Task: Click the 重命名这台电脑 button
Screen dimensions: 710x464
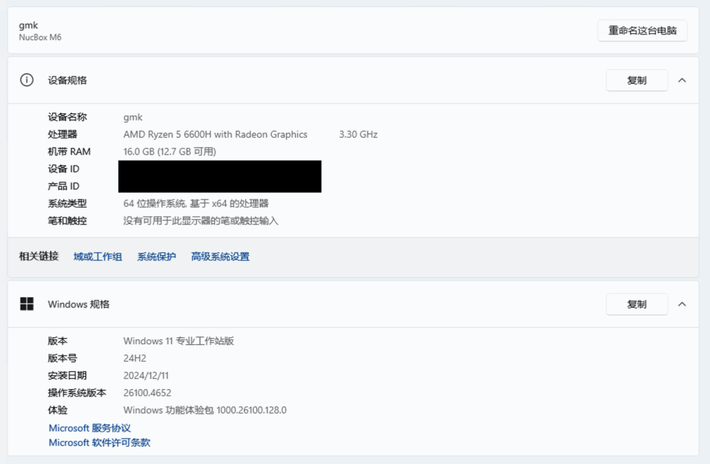Action: point(642,30)
